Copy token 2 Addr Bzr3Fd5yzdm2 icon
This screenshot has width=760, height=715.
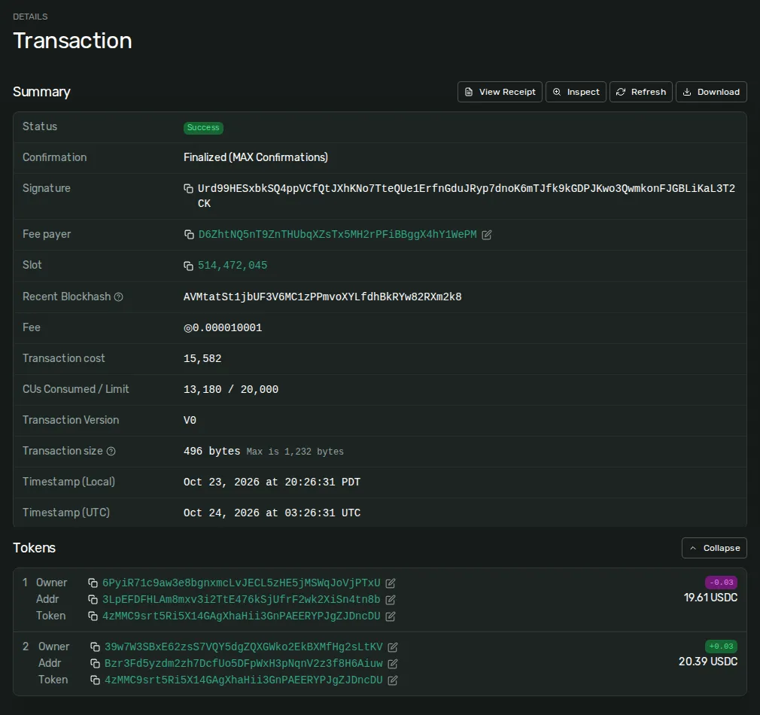tap(95, 663)
